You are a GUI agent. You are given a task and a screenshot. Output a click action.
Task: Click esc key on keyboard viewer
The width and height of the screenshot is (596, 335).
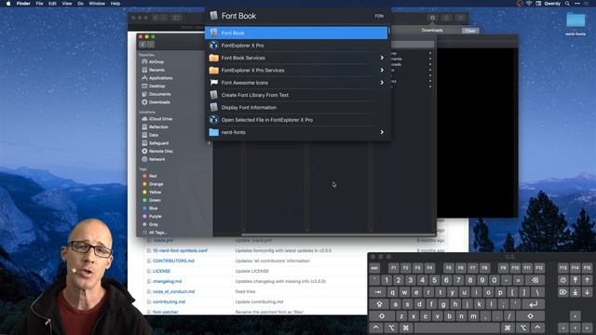click(374, 268)
